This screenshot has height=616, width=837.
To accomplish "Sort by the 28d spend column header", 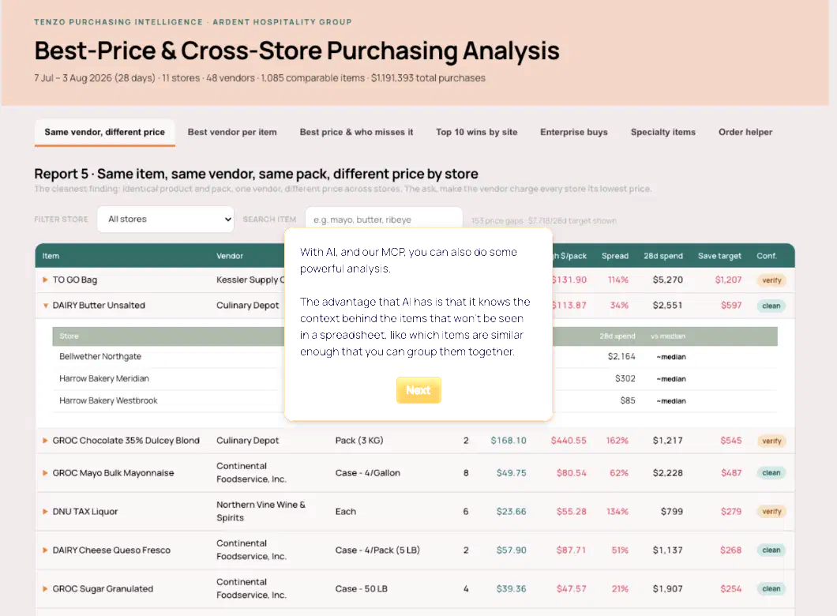I will coord(663,256).
